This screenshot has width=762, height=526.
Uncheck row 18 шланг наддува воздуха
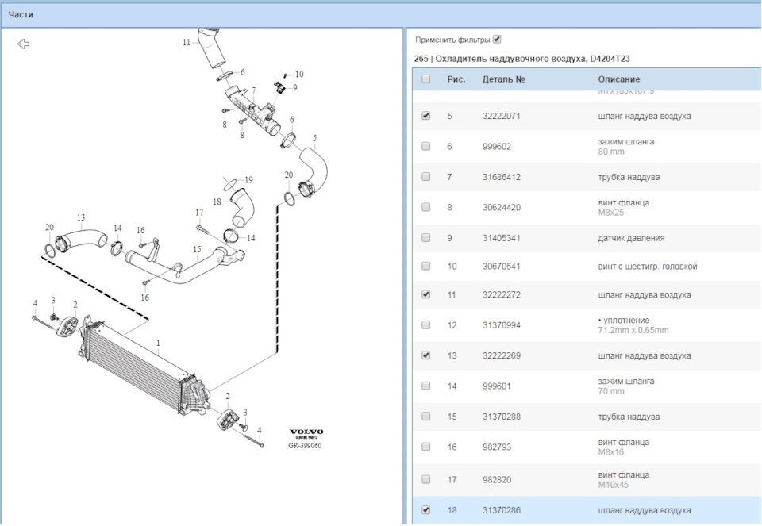pos(425,508)
